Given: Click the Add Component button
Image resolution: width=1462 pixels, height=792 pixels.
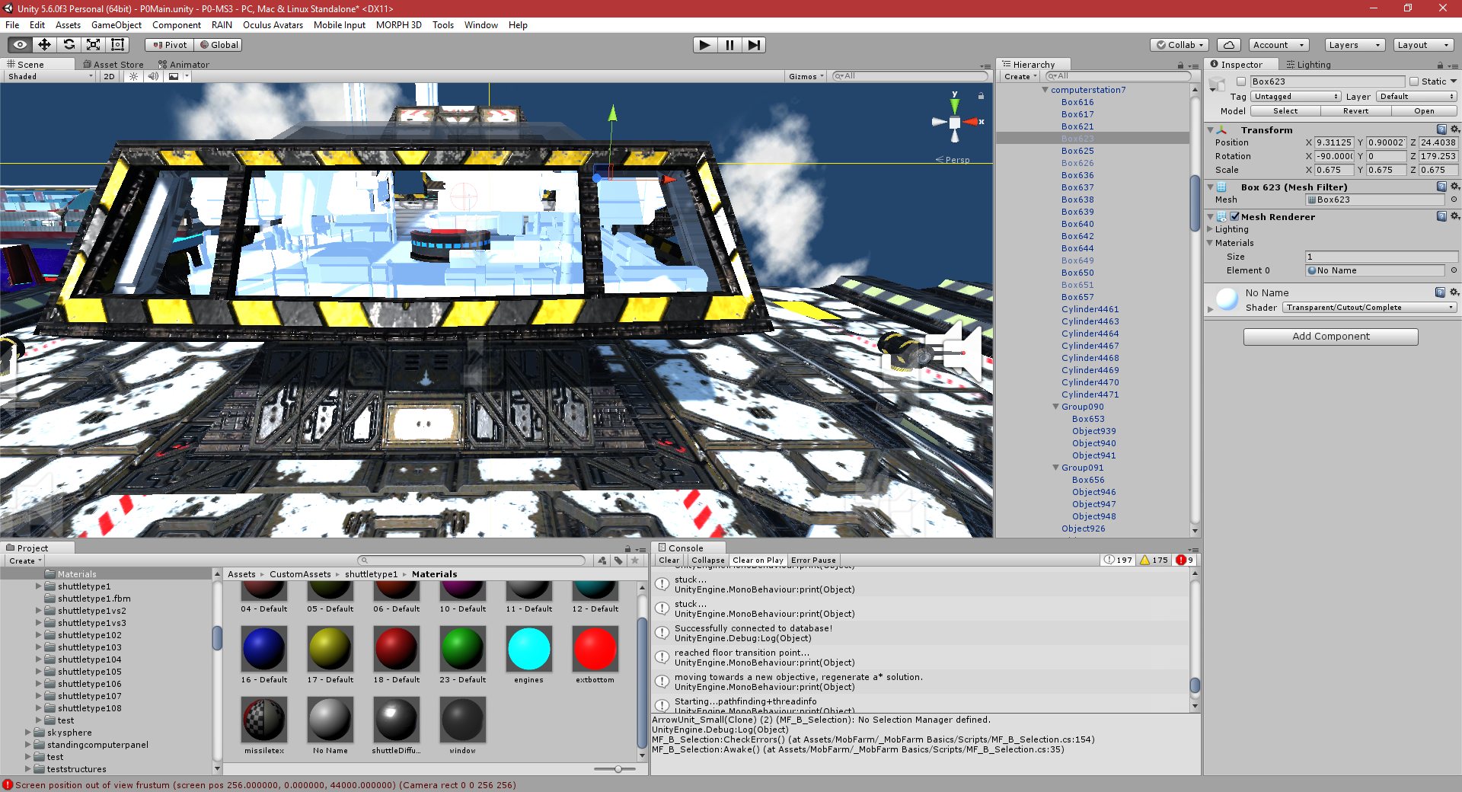Looking at the screenshot, I should [1330, 336].
